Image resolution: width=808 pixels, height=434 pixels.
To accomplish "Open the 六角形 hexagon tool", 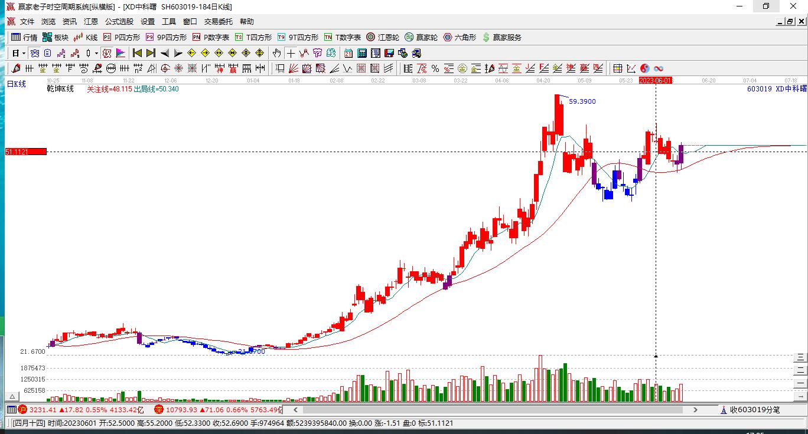I will tap(460, 37).
